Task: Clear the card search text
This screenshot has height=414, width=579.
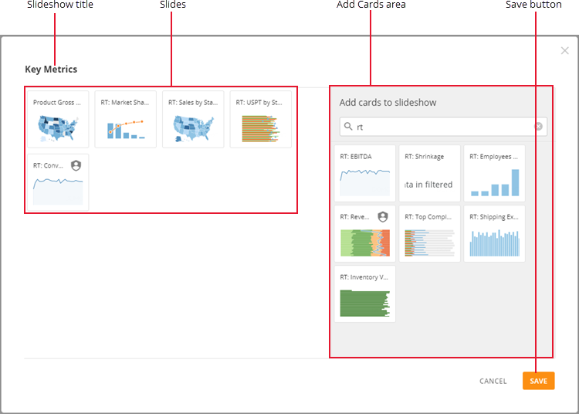Action: [538, 127]
